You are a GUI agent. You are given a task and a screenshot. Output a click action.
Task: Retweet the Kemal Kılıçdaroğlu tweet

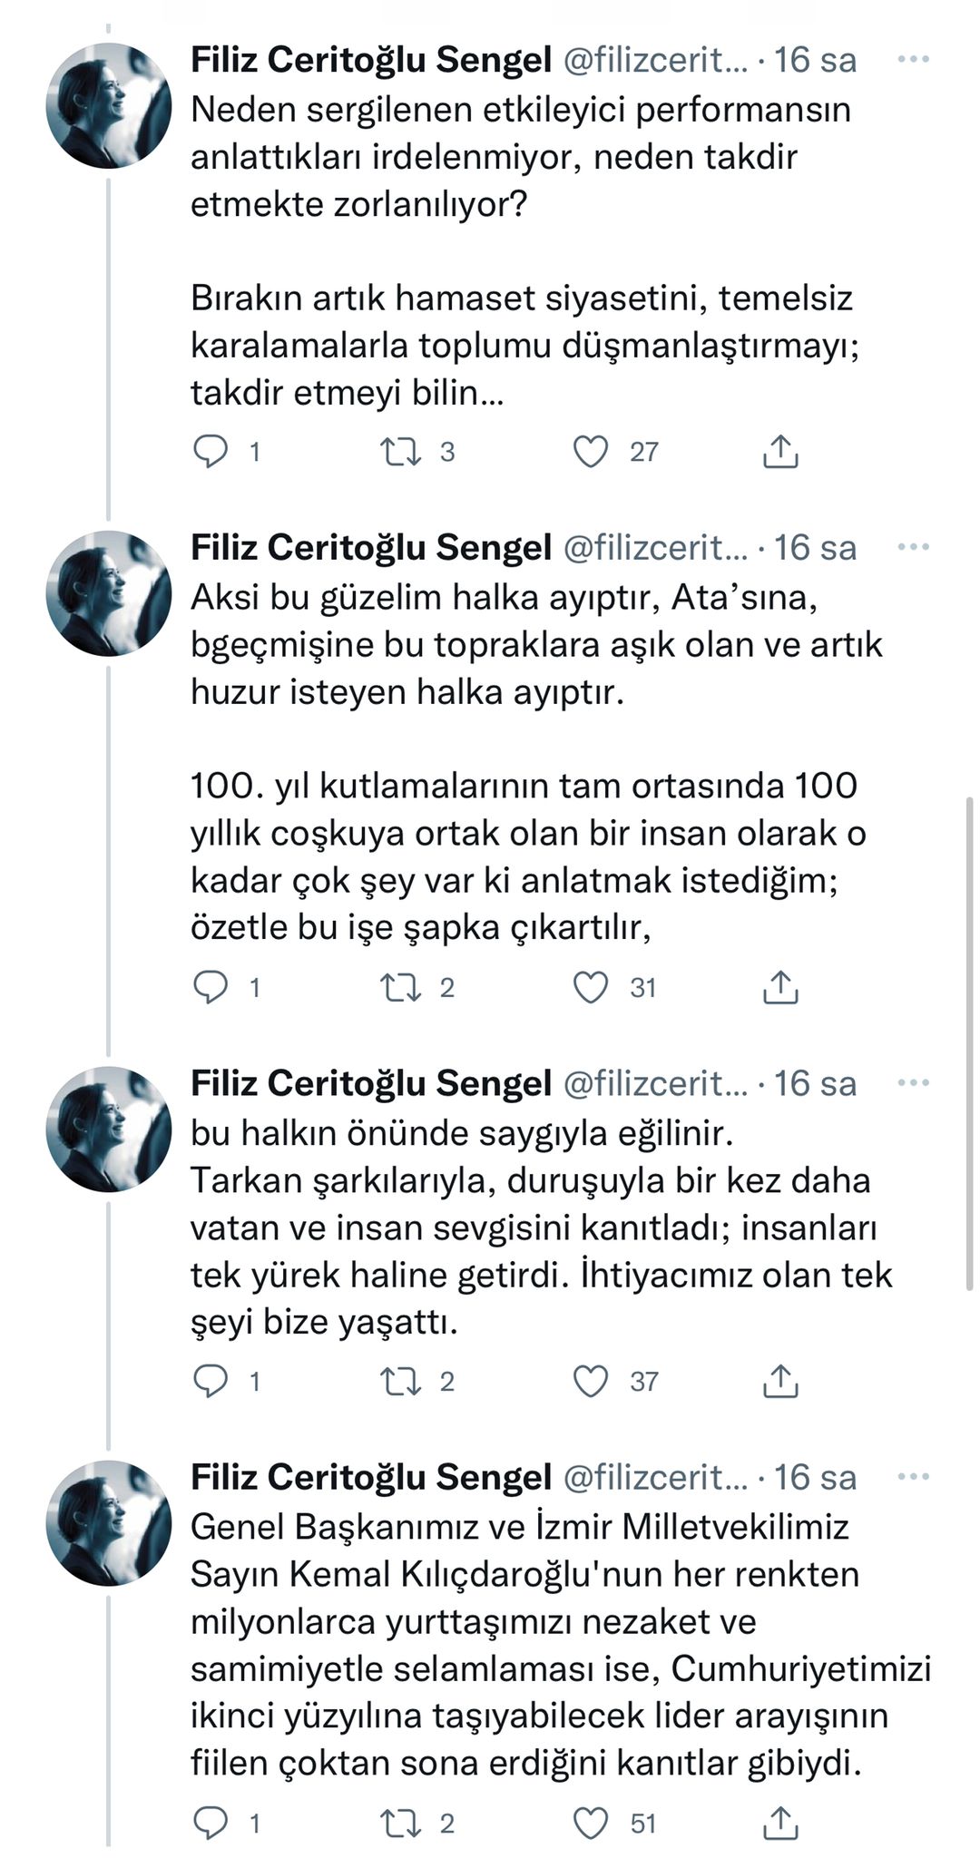pos(400,1824)
